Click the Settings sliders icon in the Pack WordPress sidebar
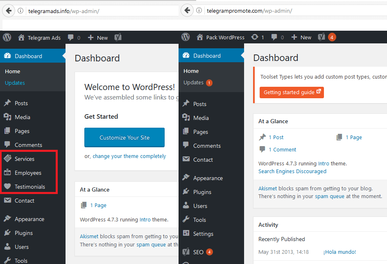387x264 pixels. [186, 233]
